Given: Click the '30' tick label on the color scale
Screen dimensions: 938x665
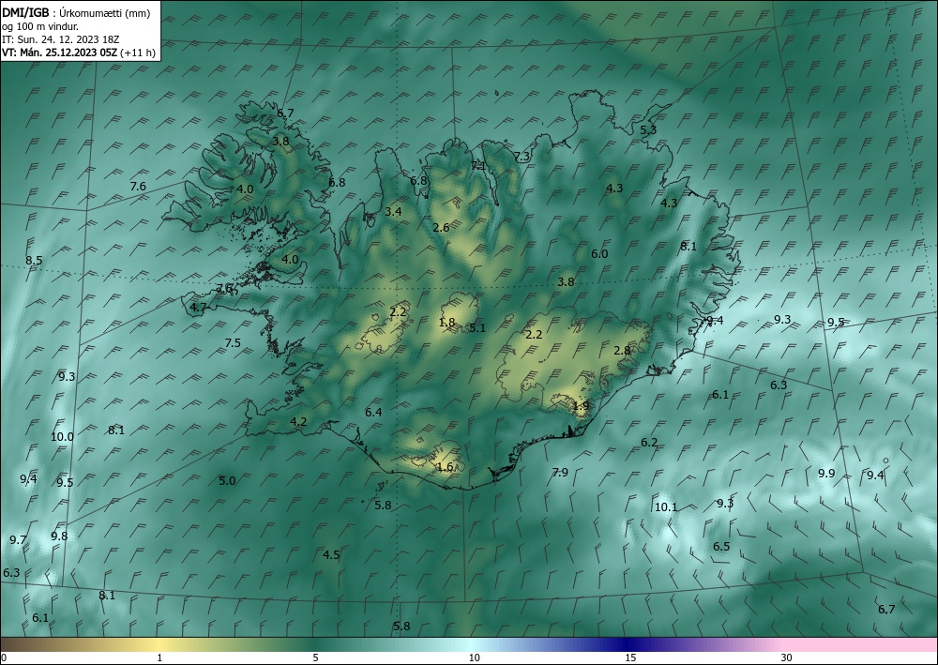Looking at the screenshot, I should pyautogui.click(x=787, y=657).
